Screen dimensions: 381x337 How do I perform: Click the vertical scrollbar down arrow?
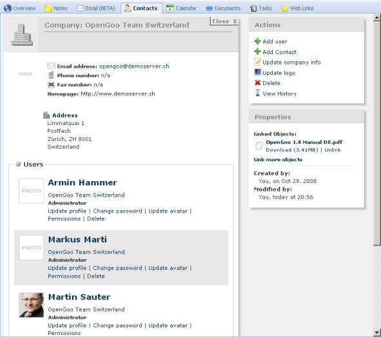[377, 332]
